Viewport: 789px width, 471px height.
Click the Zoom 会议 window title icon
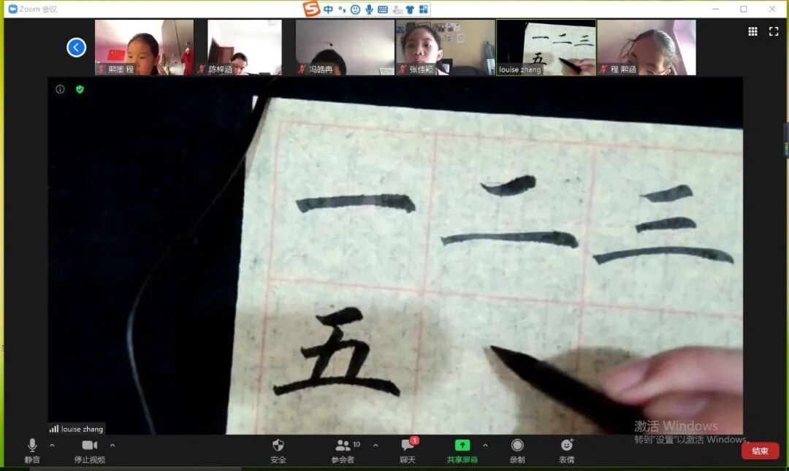[13, 9]
